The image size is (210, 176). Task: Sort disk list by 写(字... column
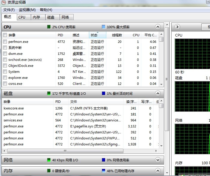[x=146, y=102]
